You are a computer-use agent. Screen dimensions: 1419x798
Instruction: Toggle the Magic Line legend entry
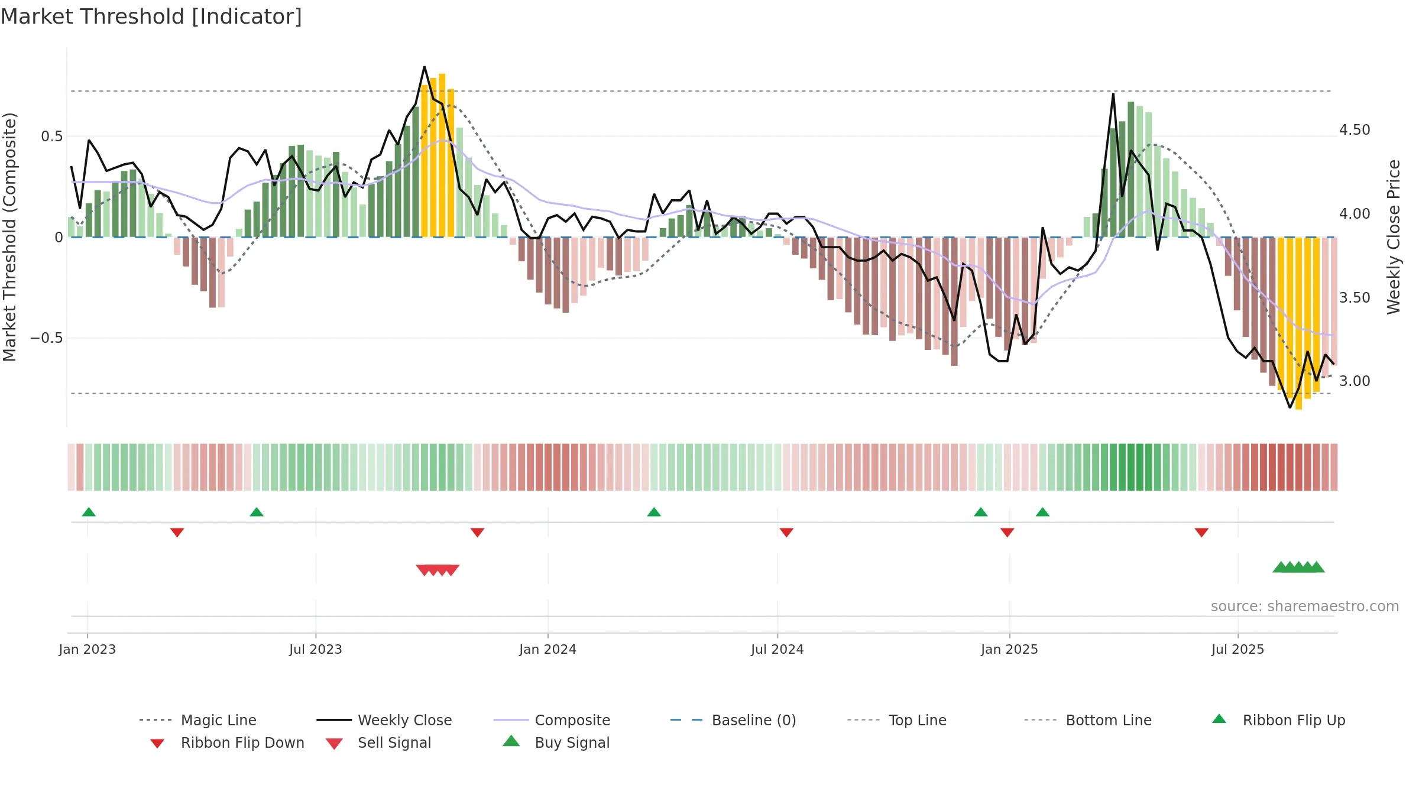197,720
